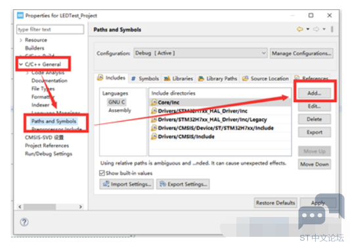Select Documentation in the tree
350x248 pixels.
click(49, 81)
